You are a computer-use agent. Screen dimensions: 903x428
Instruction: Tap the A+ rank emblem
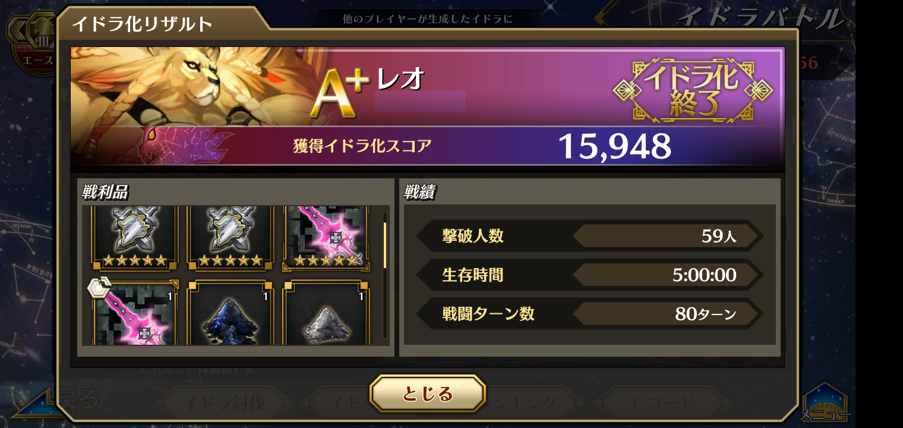click(x=337, y=94)
